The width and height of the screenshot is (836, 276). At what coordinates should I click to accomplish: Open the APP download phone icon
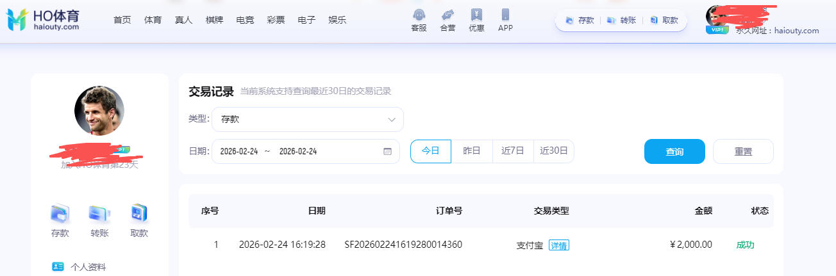pyautogui.click(x=505, y=15)
